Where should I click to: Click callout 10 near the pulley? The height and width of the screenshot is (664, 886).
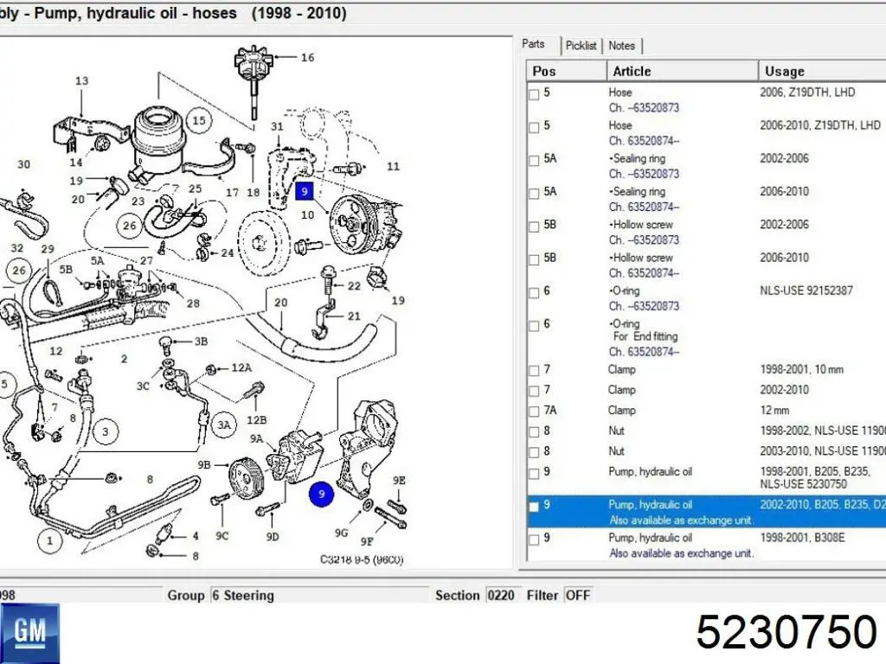[307, 214]
